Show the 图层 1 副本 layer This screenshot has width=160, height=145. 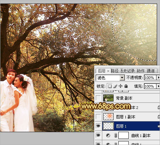pyautogui.click(x=98, y=117)
